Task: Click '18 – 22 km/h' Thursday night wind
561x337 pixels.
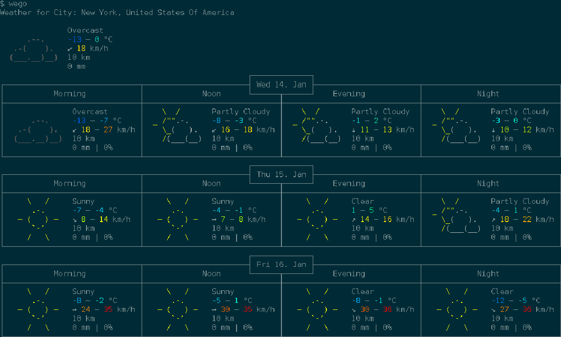Action: (526, 219)
